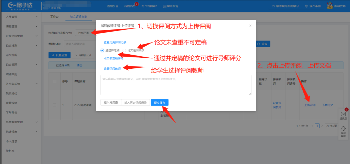Open the 20 条/页 page size dropdown
This screenshot has width=350, height=164.
(x=331, y=126)
